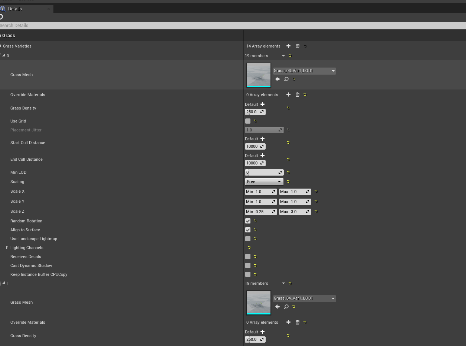Close the Details tab
466x346 pixels.
coord(48,9)
